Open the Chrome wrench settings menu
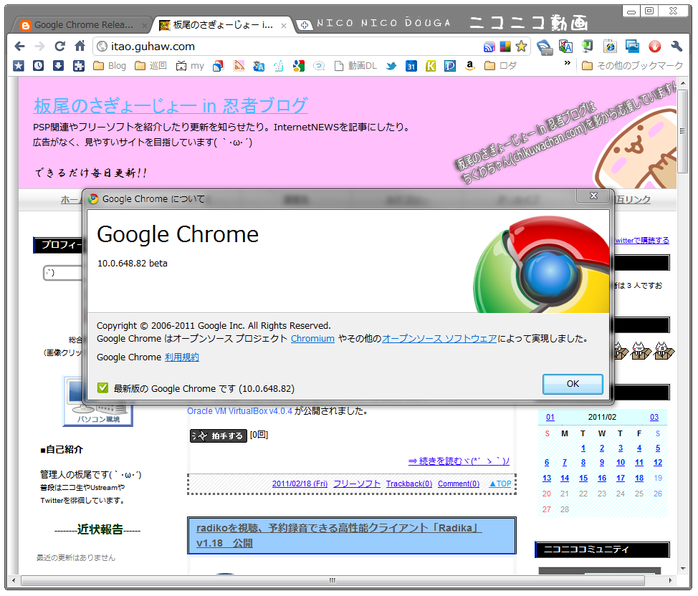Image resolution: width=698 pixels, height=596 pixels. (677, 47)
